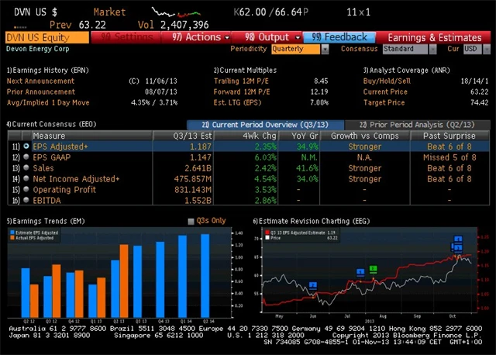
Task: Open Current Multiples section heading
Action: (245, 71)
